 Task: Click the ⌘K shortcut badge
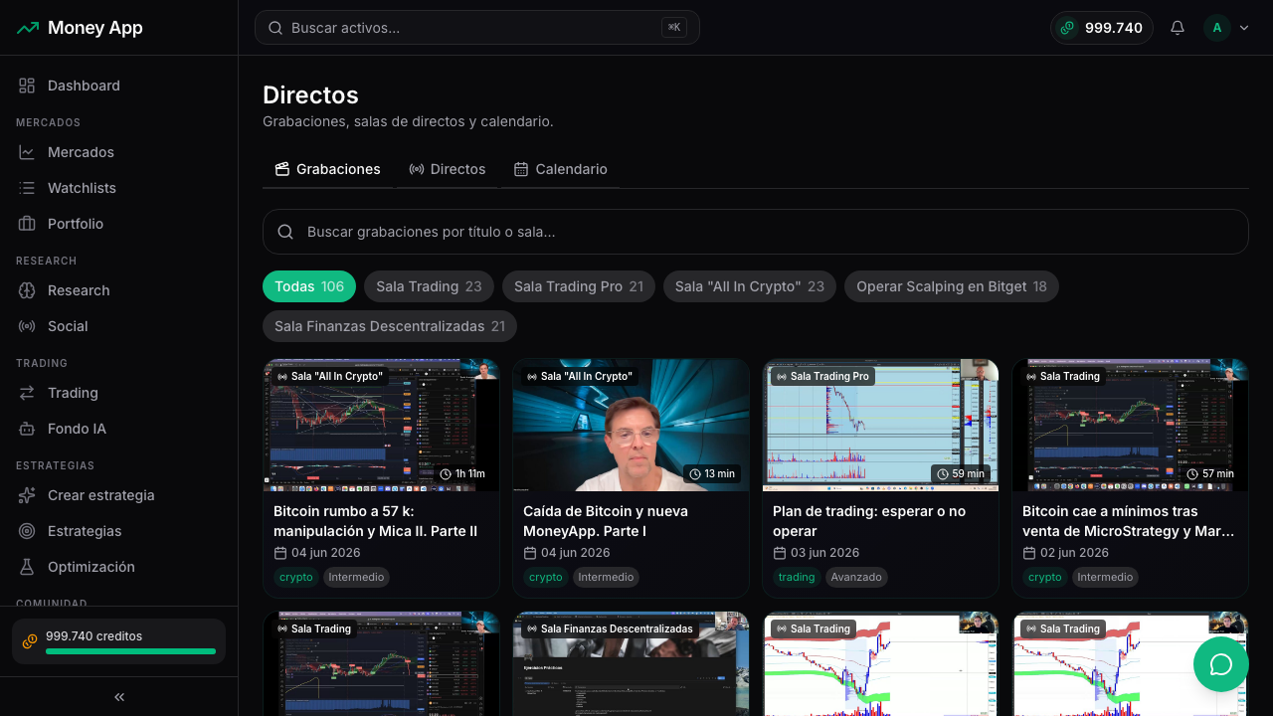coord(674,28)
